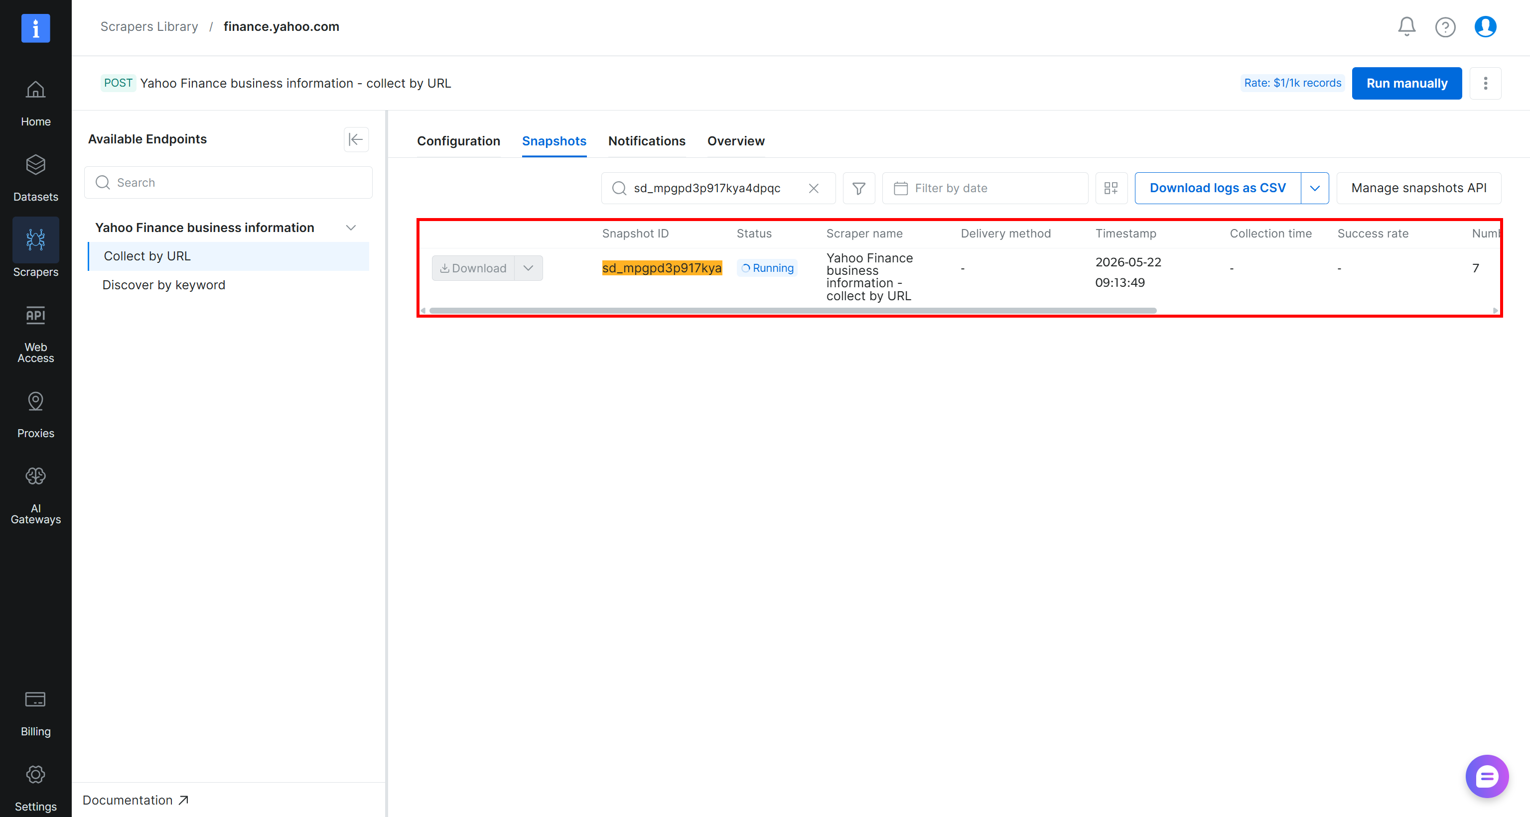Click Success rate column header
This screenshot has width=1530, height=817.
(x=1373, y=234)
